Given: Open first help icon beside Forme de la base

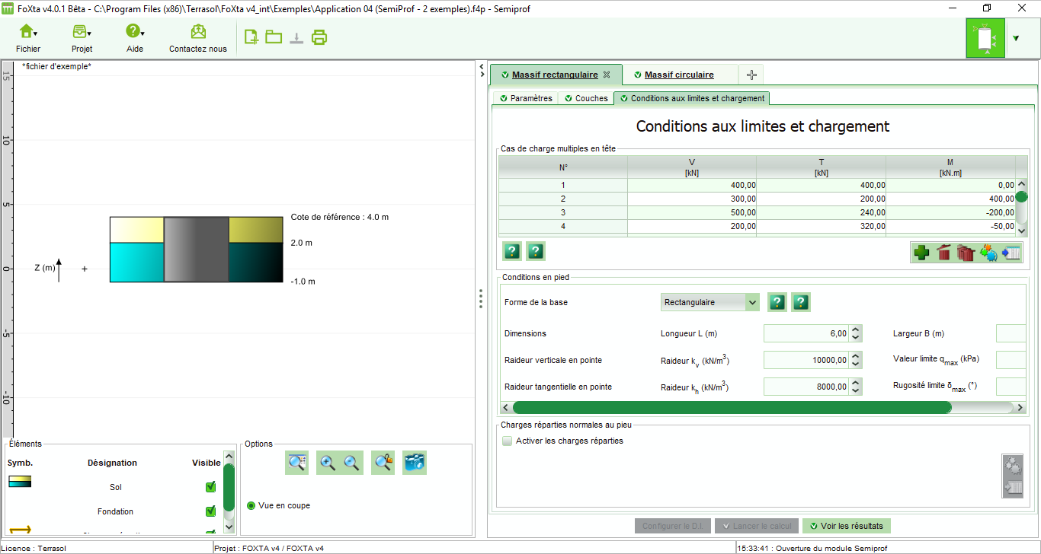Looking at the screenshot, I should pos(777,302).
